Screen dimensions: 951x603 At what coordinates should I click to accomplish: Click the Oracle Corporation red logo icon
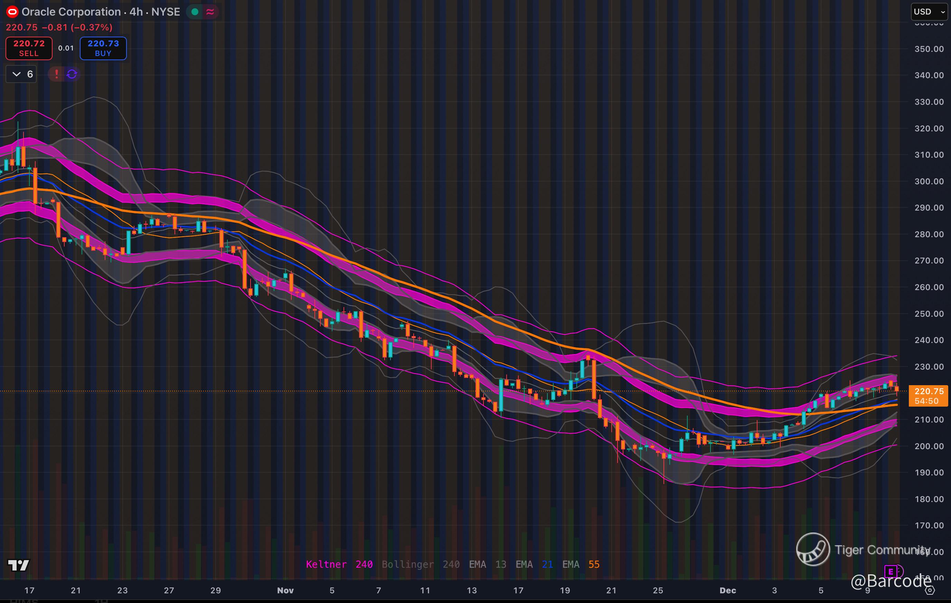coord(12,12)
